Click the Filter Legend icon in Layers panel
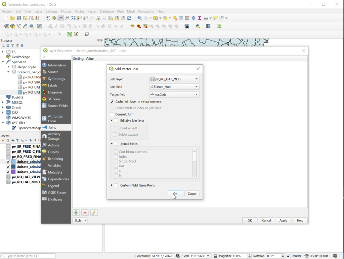The width and height of the screenshot is (344, 259). [x=17, y=140]
